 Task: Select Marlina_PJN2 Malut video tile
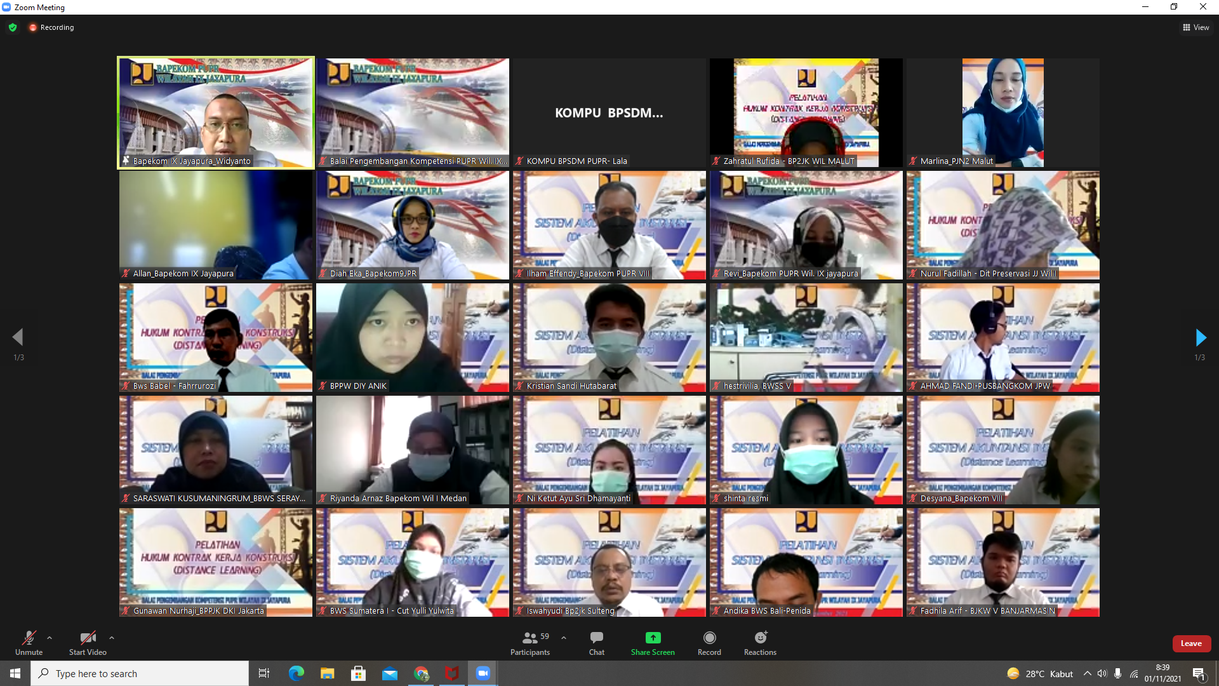point(1003,112)
